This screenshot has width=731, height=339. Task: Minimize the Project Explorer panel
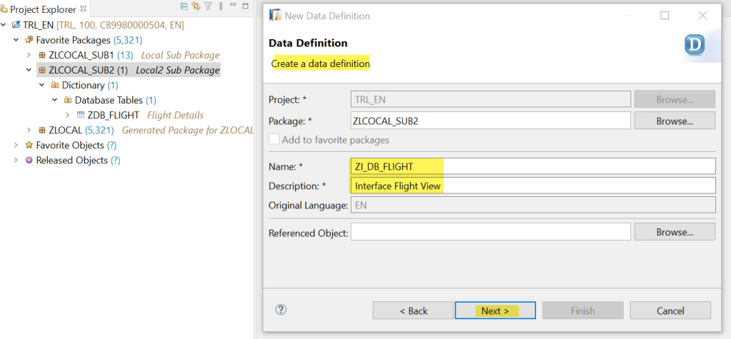pos(232,6)
